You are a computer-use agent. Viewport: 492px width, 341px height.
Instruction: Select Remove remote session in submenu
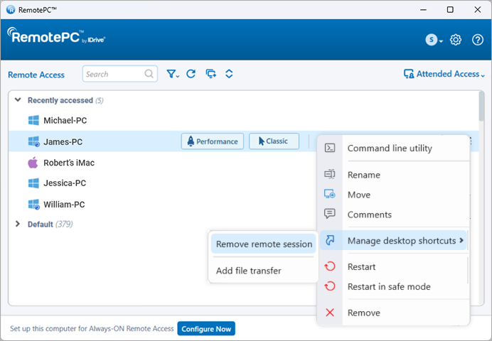click(264, 244)
